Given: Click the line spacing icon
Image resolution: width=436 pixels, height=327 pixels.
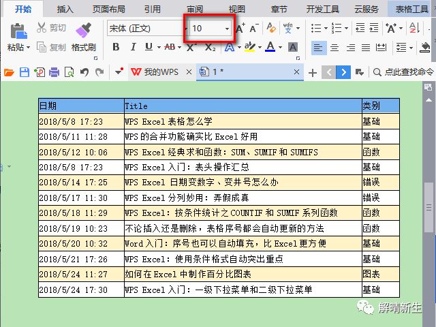Looking at the screenshot, I should [x=401, y=48].
